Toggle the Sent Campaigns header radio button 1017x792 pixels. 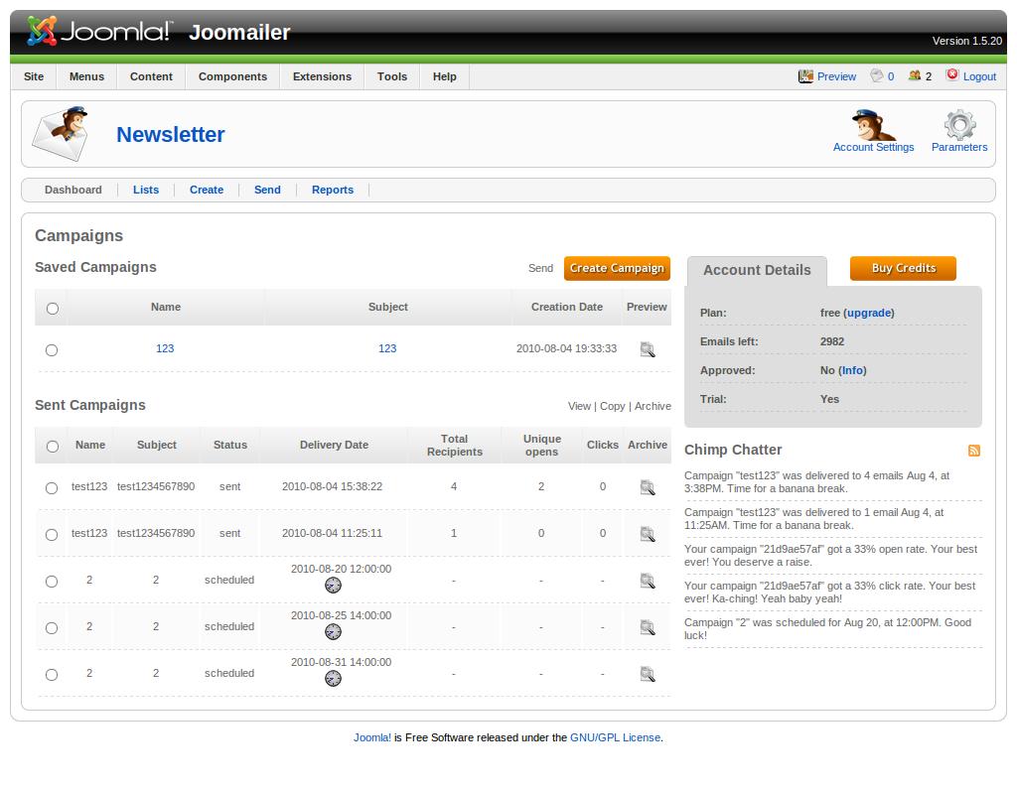coord(53,447)
